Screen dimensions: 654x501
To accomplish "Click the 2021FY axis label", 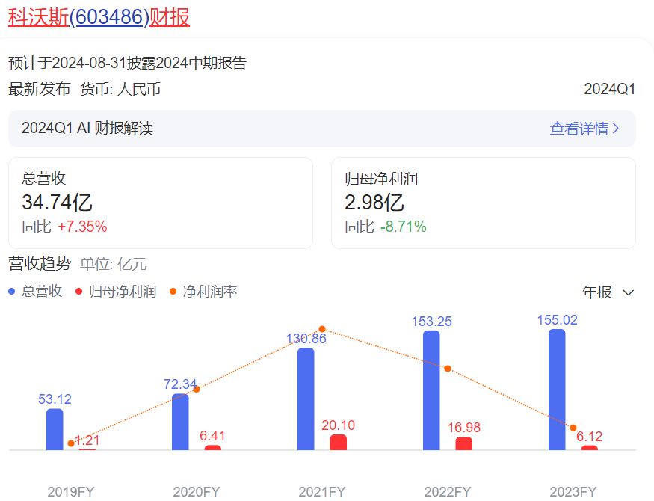I will point(322,492).
